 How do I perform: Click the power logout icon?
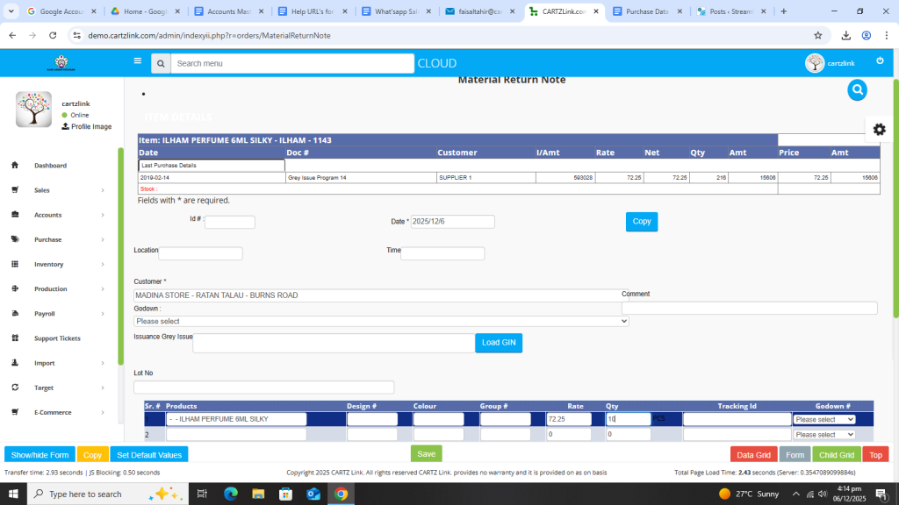[880, 60]
